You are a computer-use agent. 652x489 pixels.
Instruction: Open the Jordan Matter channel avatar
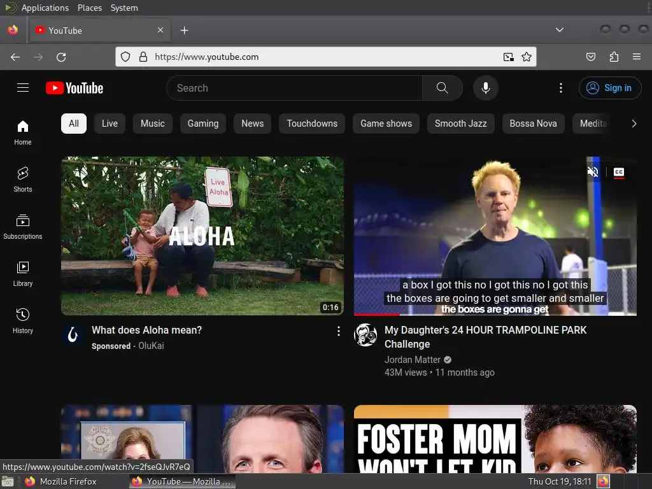[365, 335]
